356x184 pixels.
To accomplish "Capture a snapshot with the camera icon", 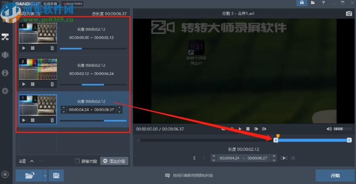I will click(349, 13).
